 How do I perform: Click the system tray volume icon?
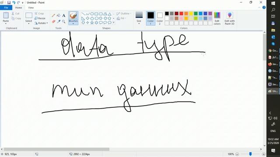coord(276,118)
